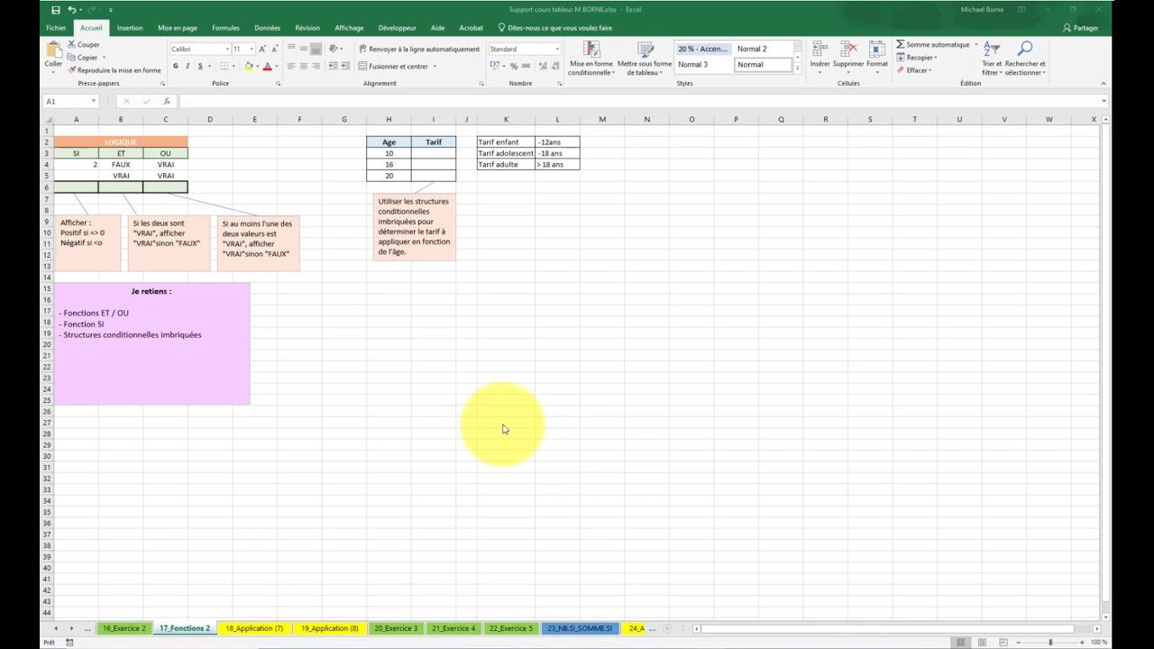This screenshot has height=649, width=1154.
Task: Decrease indent icon
Action: [x=333, y=66]
